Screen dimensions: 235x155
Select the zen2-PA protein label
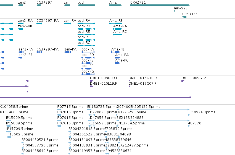click(x=26, y=49)
